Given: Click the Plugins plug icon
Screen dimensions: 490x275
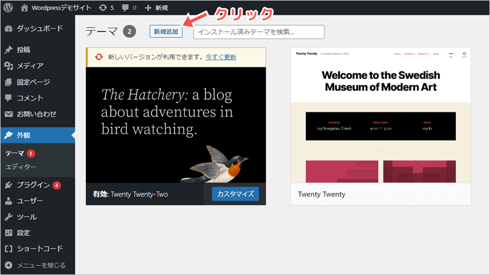Looking at the screenshot, I should coord(9,184).
